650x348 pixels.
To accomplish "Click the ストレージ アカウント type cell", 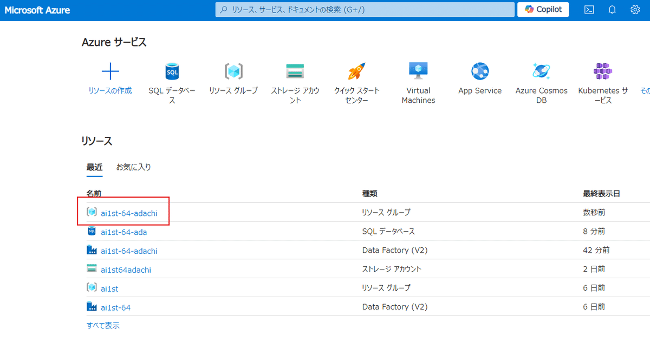I will (392, 269).
